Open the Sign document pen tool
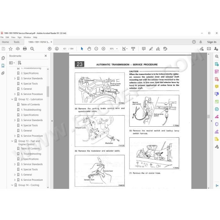This screenshot has width=220, height=220. click(x=158, y=49)
